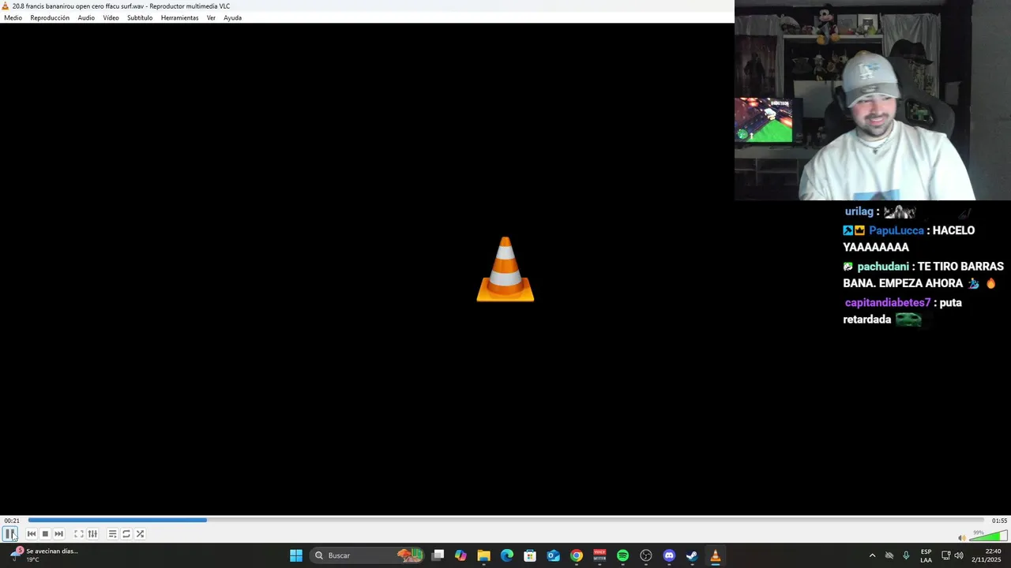Toggle remaining time display 01:55

coord(1000,521)
